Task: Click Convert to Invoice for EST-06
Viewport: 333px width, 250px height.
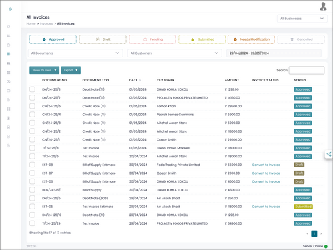Action: (266, 181)
